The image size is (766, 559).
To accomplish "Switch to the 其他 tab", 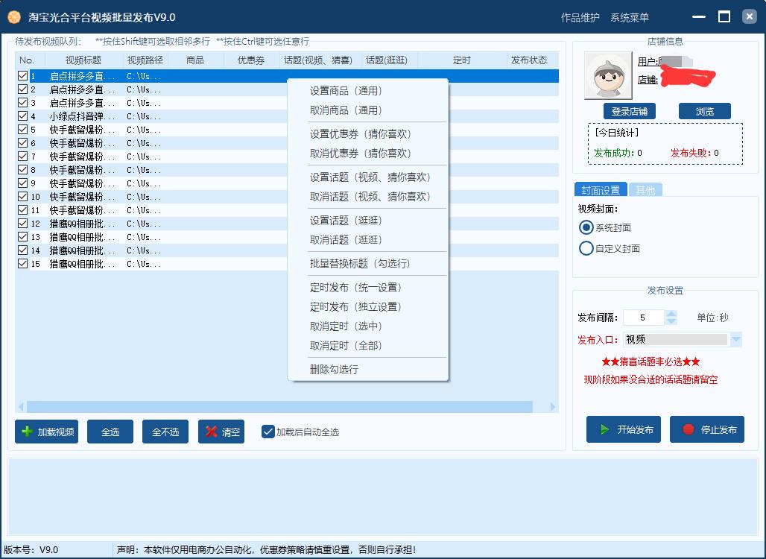I will (645, 190).
